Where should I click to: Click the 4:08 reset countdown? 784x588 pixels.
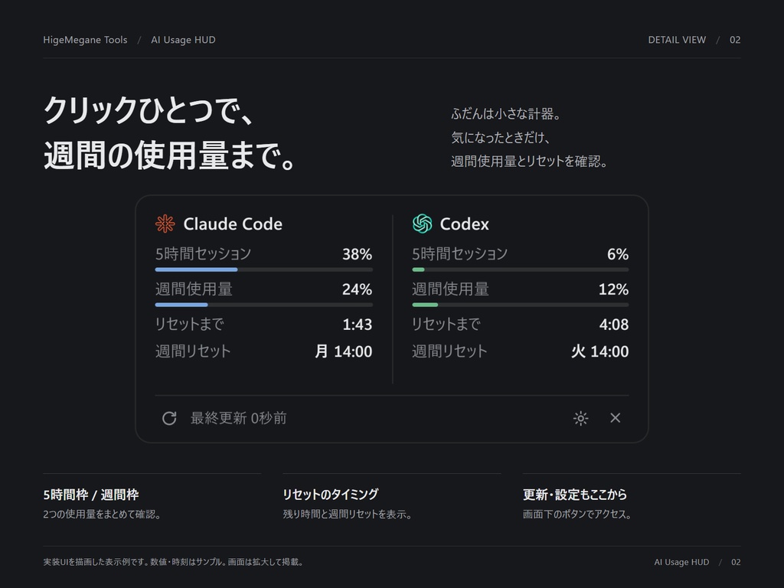pyautogui.click(x=613, y=325)
